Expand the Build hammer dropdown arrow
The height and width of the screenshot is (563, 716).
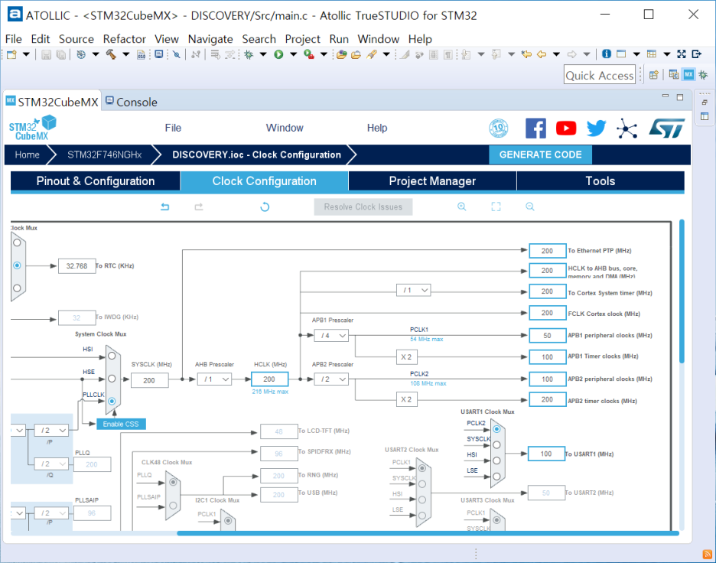[125, 54]
